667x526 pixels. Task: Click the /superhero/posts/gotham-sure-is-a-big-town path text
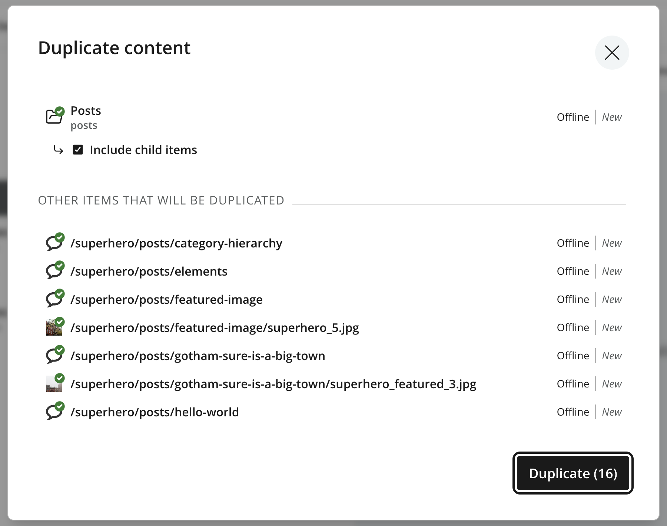tap(198, 356)
